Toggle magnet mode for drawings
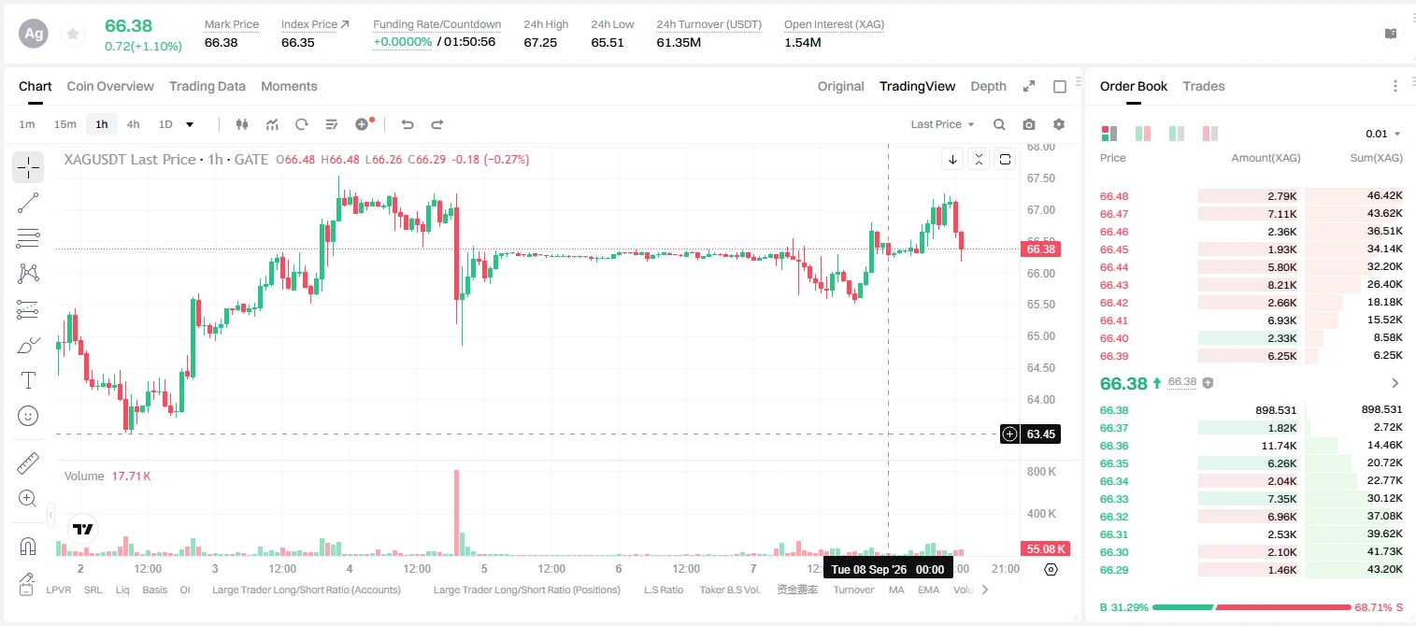 click(x=28, y=546)
